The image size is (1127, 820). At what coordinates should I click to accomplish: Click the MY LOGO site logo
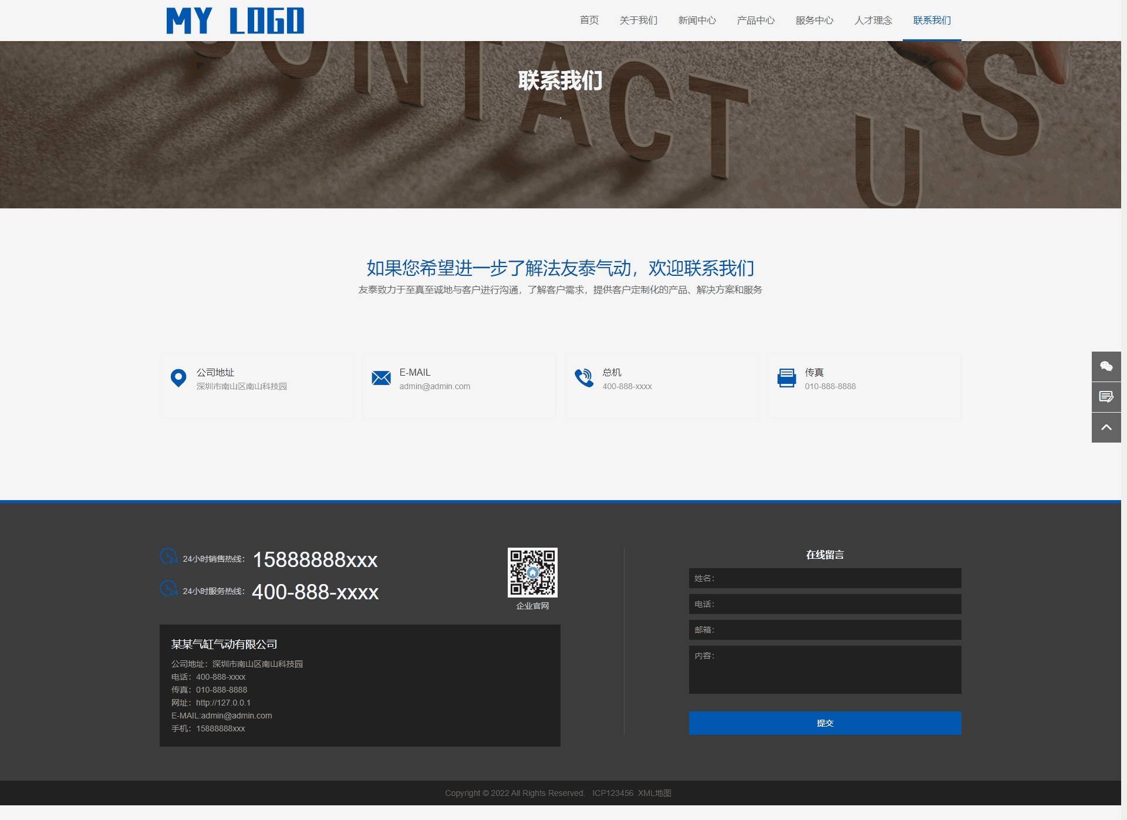coord(235,21)
